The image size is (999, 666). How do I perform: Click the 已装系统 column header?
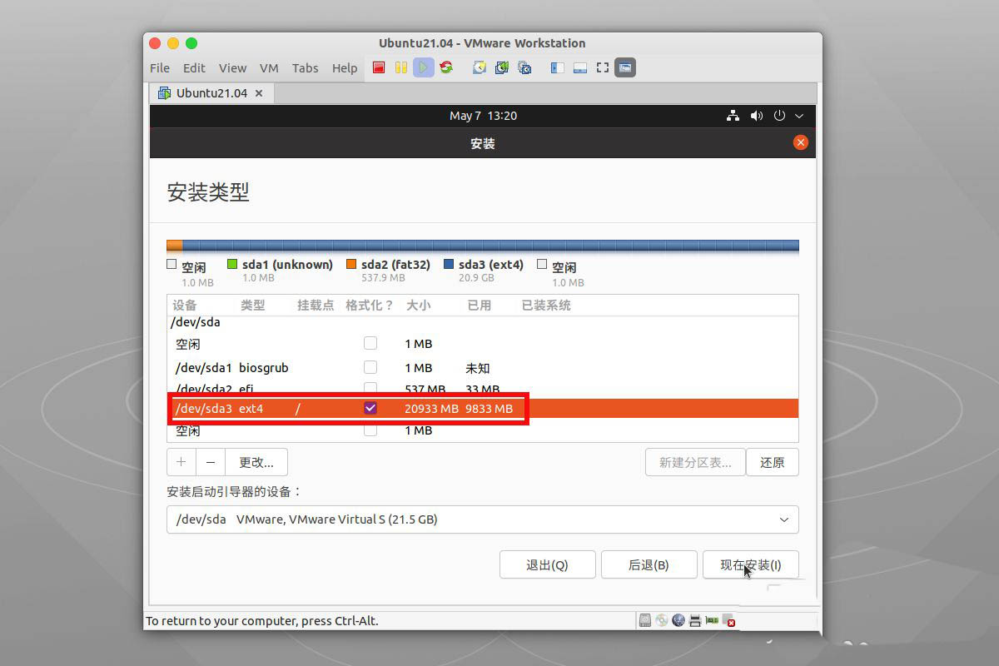coord(546,306)
